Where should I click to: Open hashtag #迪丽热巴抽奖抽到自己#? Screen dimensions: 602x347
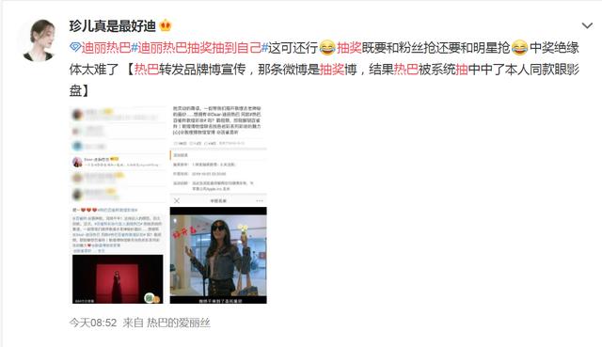(x=199, y=48)
